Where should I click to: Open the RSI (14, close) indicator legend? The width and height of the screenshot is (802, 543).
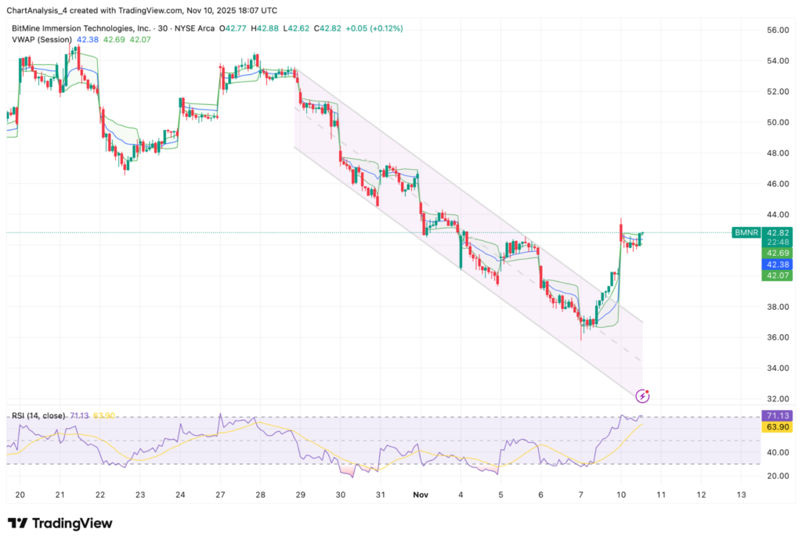tap(36, 417)
